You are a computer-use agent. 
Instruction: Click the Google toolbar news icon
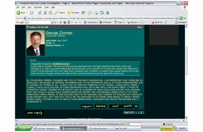(61, 22)
